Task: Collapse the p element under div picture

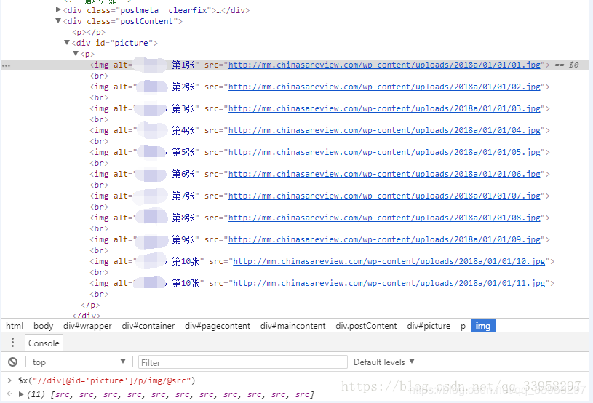Action: [76, 53]
